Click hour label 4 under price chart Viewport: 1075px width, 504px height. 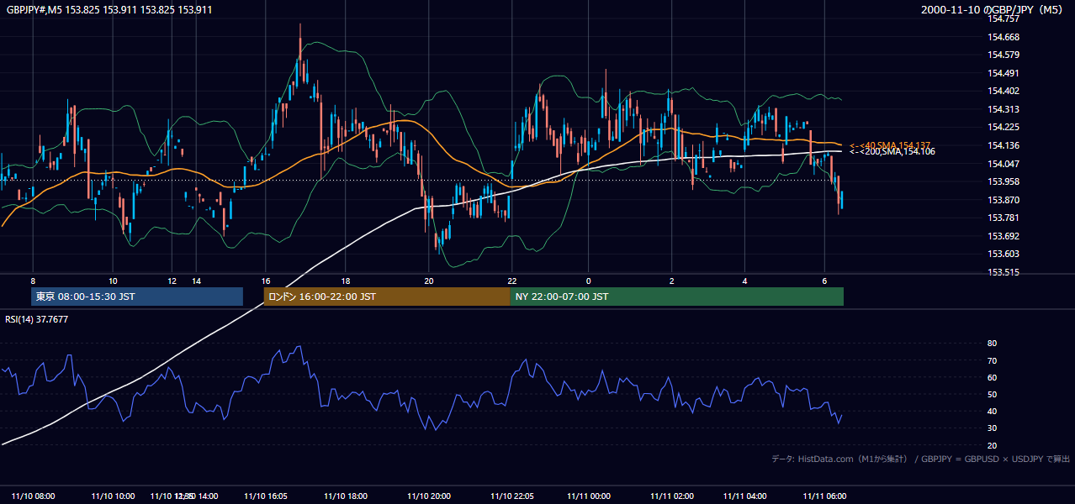pyautogui.click(x=744, y=281)
